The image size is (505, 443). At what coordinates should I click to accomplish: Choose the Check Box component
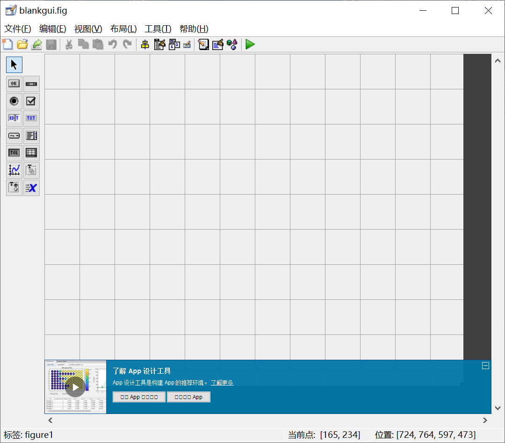tap(31, 101)
